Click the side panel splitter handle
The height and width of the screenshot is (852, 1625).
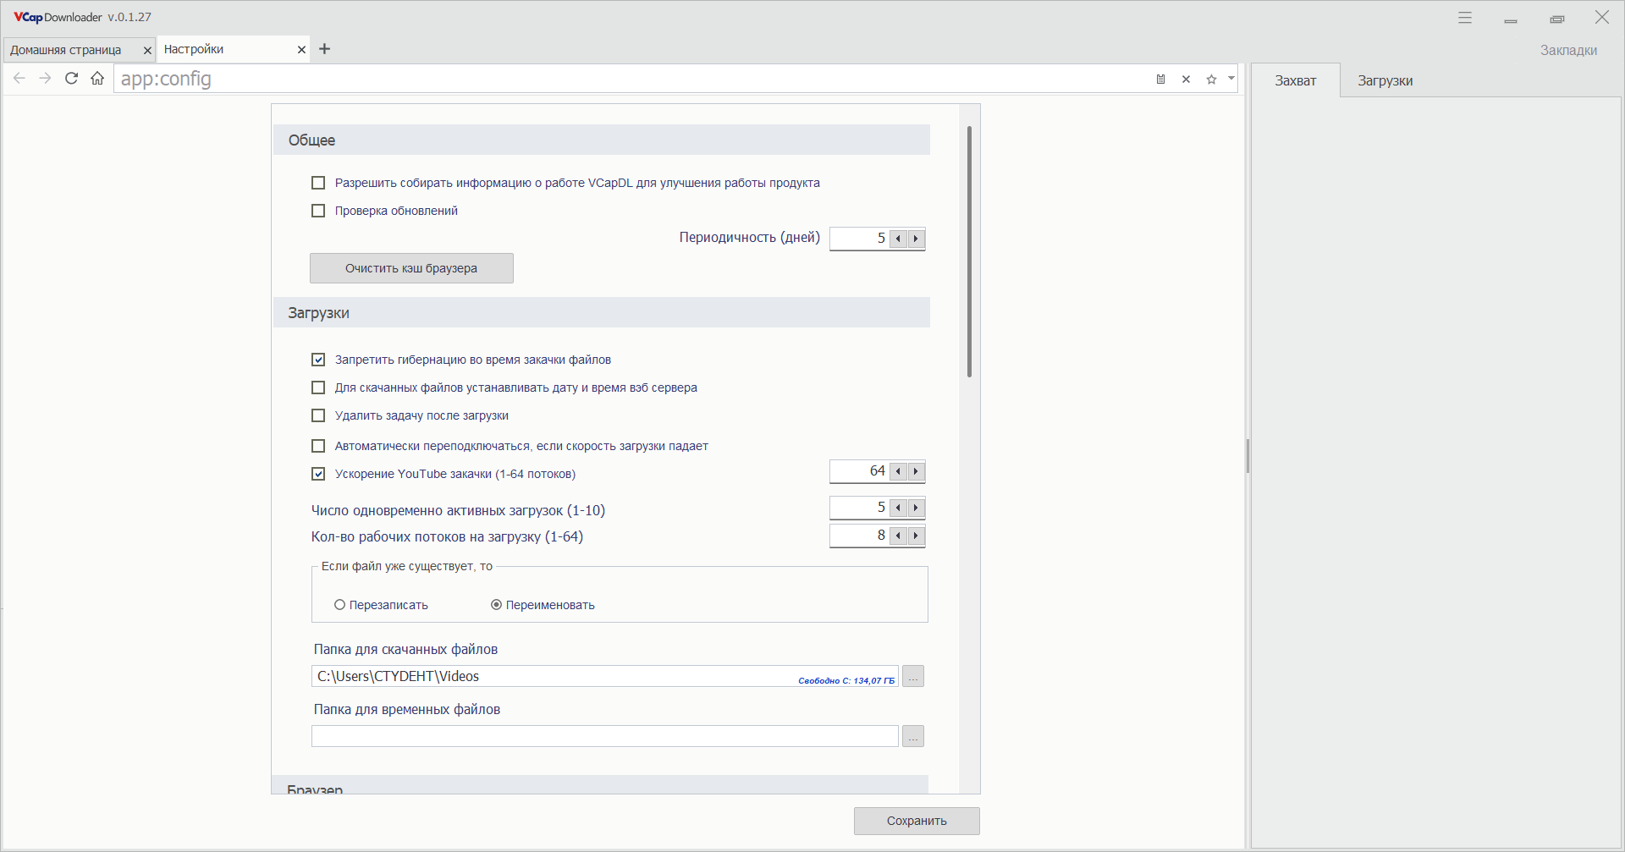1248,456
